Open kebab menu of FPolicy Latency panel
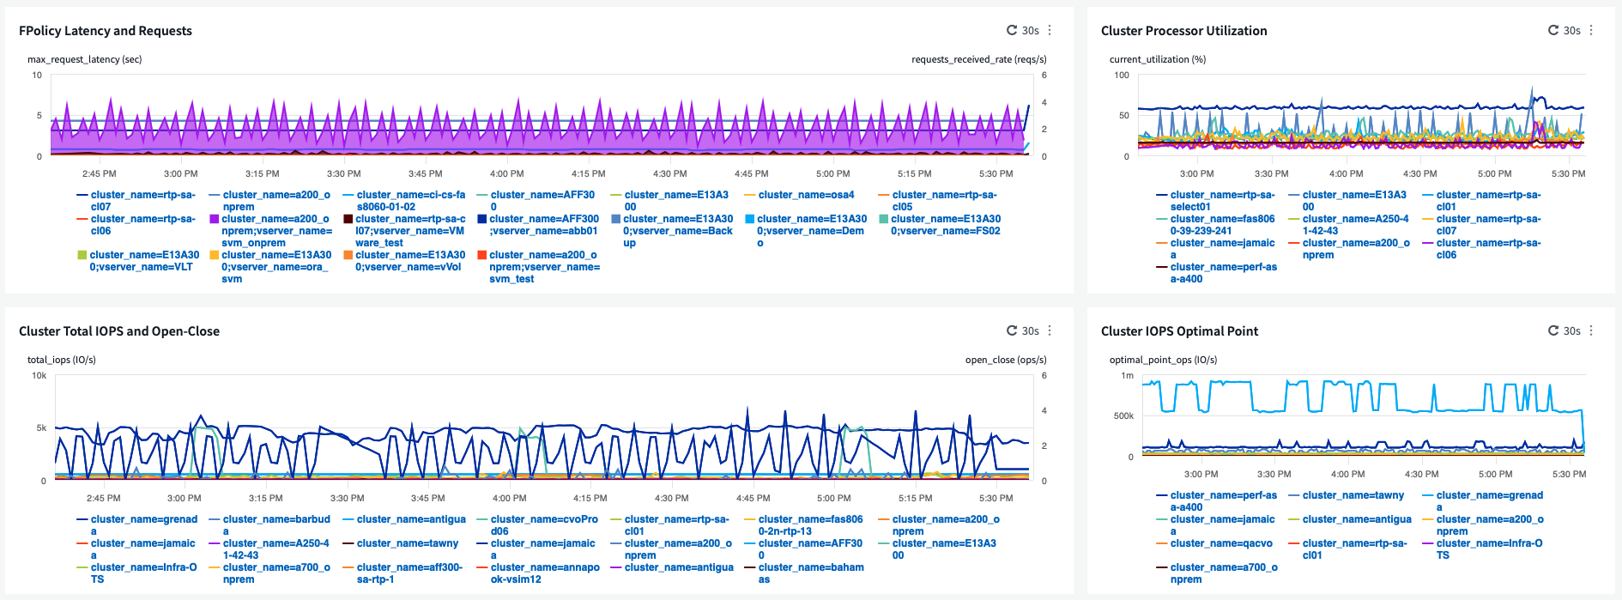1622x600 pixels. pyautogui.click(x=1050, y=30)
